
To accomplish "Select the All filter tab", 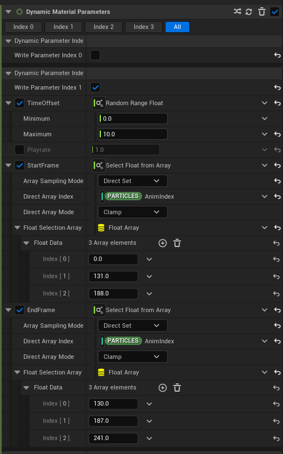I will 177,27.
